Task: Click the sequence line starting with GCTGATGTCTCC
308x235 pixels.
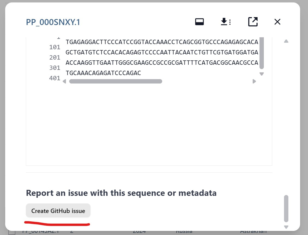Action: pyautogui.click(x=162, y=52)
